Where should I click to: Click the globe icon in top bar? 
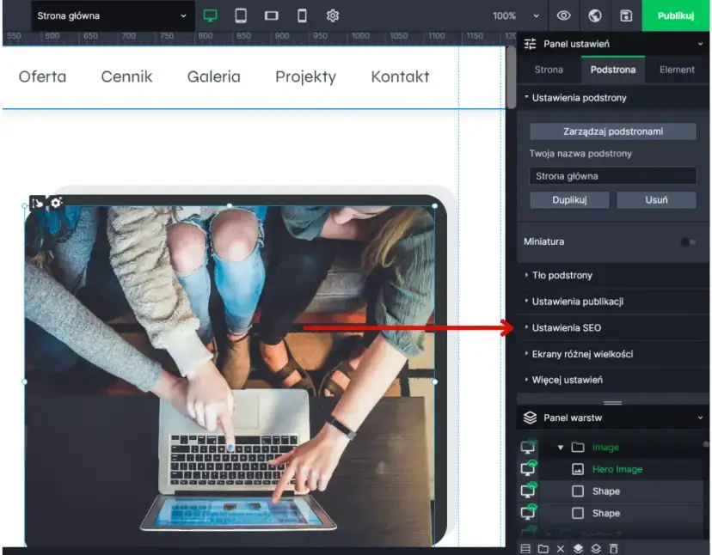coord(594,15)
